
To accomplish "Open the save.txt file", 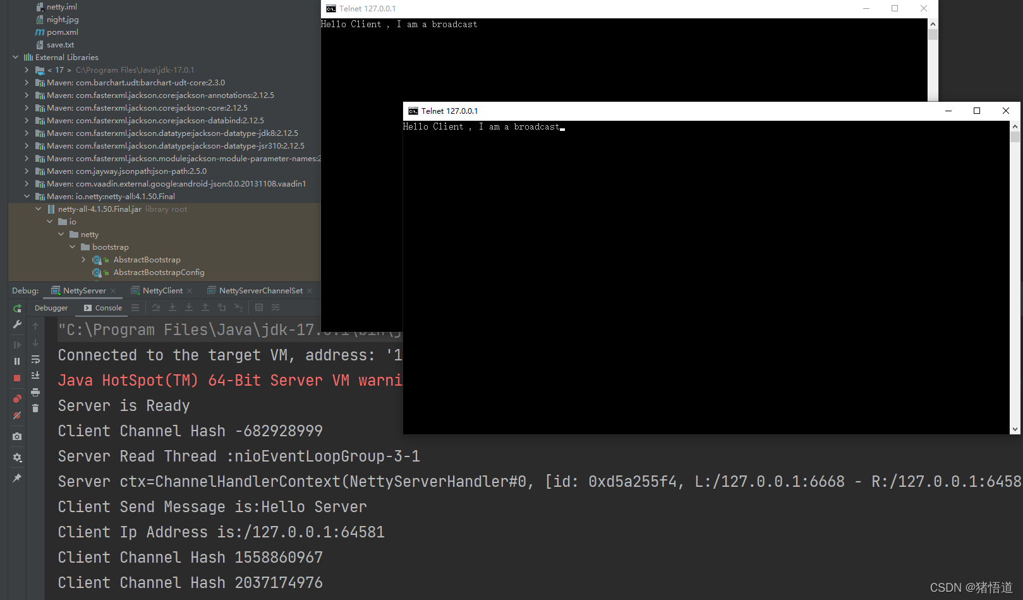I will click(60, 45).
